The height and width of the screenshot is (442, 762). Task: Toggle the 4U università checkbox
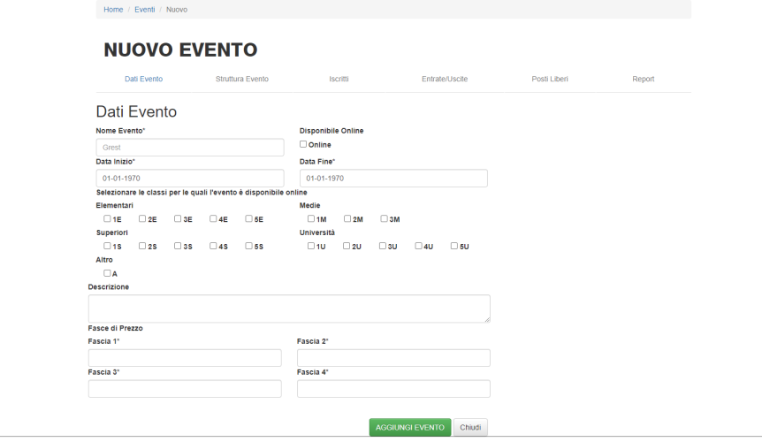[418, 246]
